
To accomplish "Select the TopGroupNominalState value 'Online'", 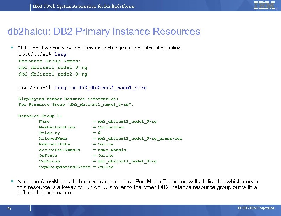I will (106, 167).
